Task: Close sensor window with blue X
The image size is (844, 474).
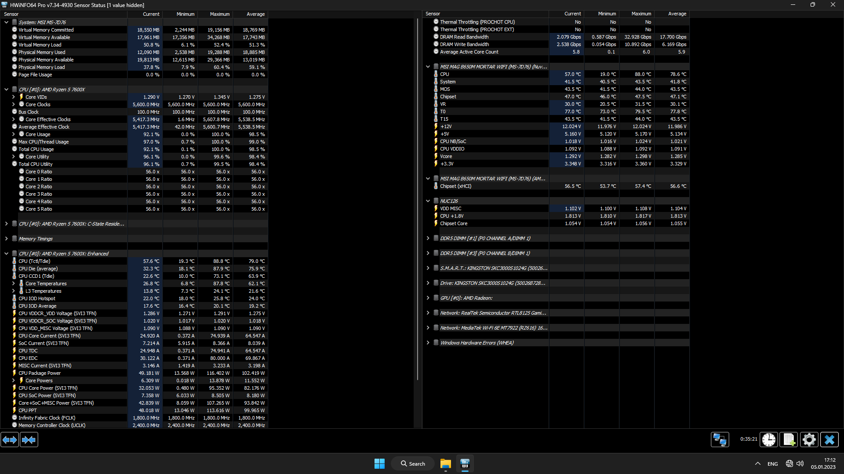Action: tap(829, 440)
